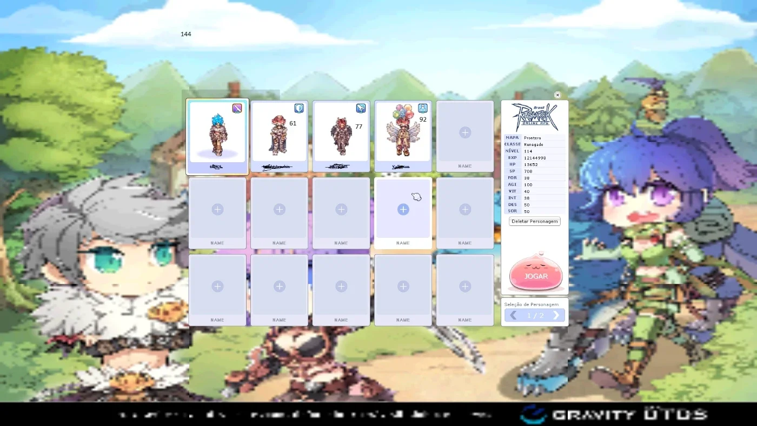The height and width of the screenshot is (426, 757).
Task: Click the VIT value 40
Action: coord(527,191)
